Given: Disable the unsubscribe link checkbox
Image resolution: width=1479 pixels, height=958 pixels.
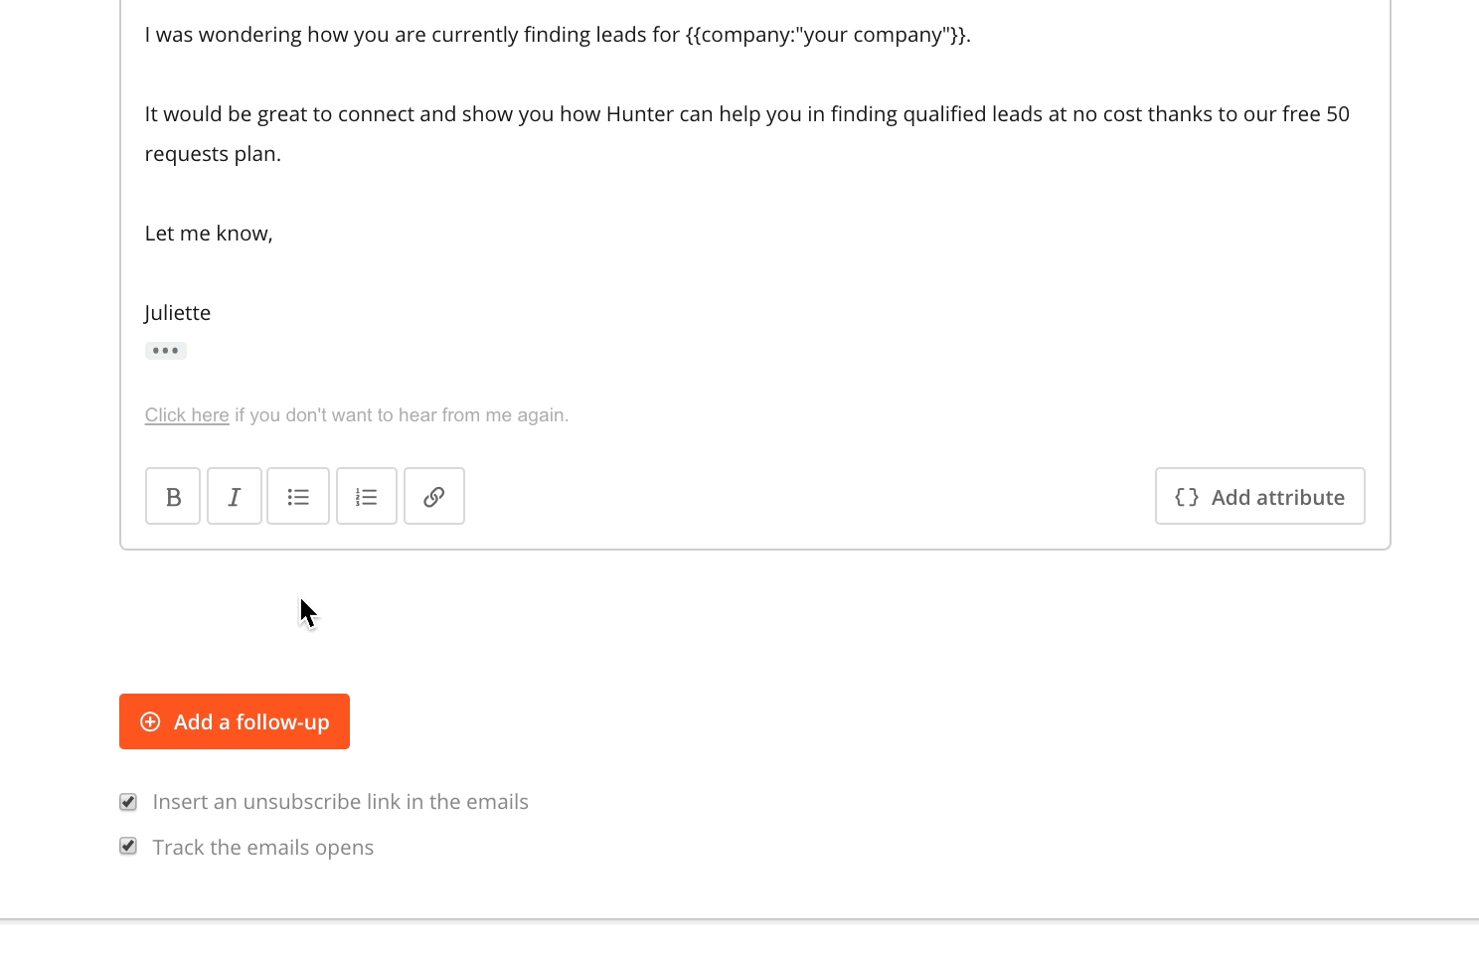Looking at the screenshot, I should (127, 801).
